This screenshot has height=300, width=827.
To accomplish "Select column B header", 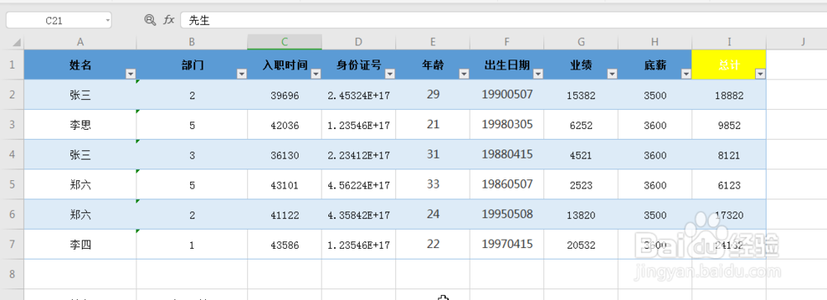I will 192,42.
